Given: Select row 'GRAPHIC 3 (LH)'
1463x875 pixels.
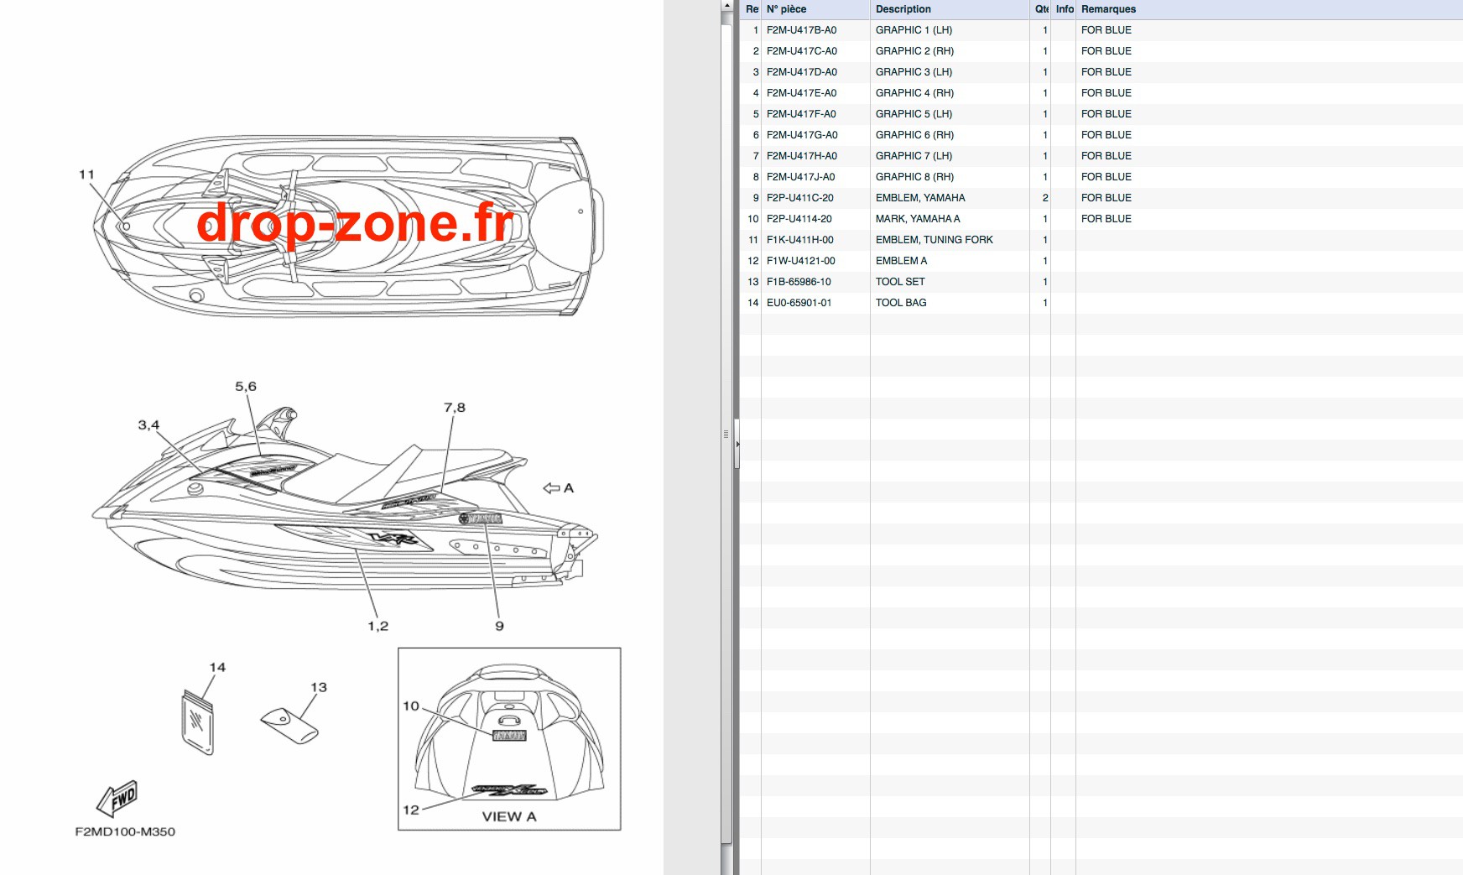Looking at the screenshot, I should (1101, 72).
